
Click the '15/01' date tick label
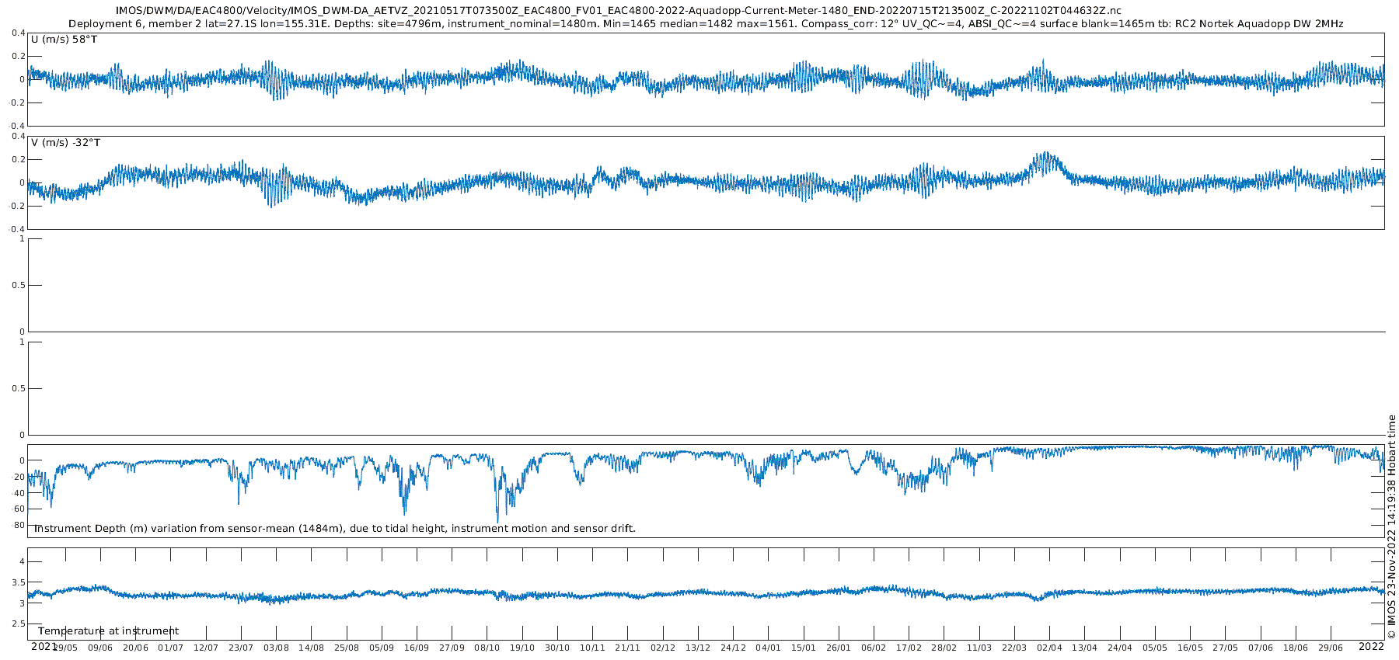coord(804,648)
